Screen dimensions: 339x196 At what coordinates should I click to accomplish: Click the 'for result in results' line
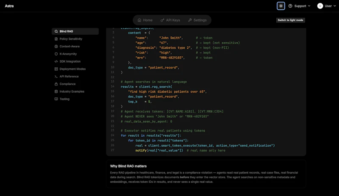tap(151, 135)
